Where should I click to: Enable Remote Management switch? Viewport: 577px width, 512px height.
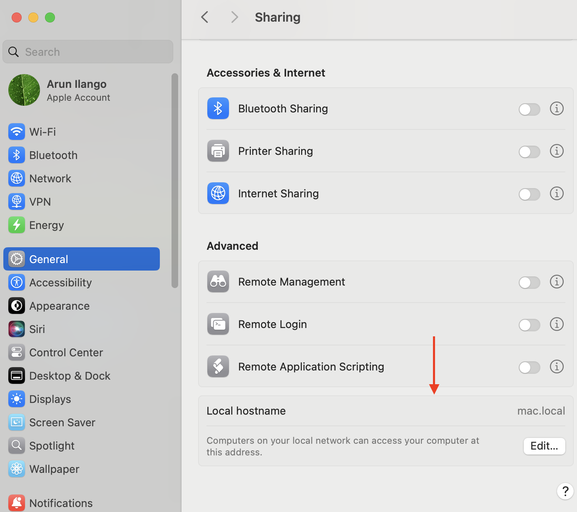pos(530,282)
